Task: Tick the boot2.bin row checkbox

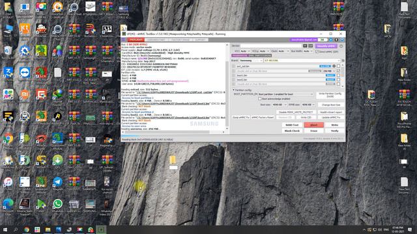Action: pos(339,79)
